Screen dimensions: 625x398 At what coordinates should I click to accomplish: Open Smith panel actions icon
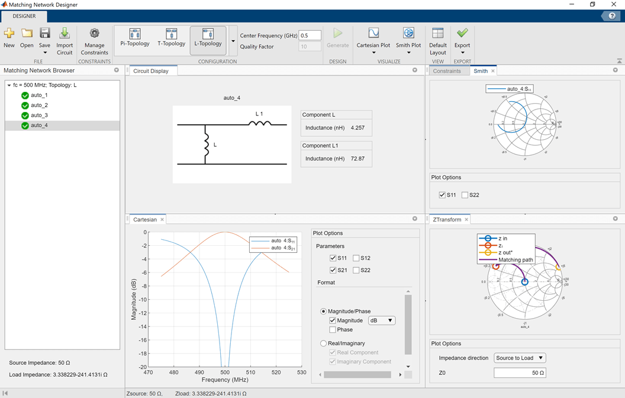615,70
